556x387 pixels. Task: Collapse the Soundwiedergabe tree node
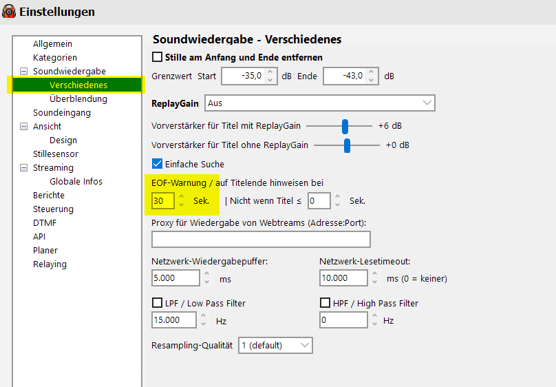coord(24,72)
